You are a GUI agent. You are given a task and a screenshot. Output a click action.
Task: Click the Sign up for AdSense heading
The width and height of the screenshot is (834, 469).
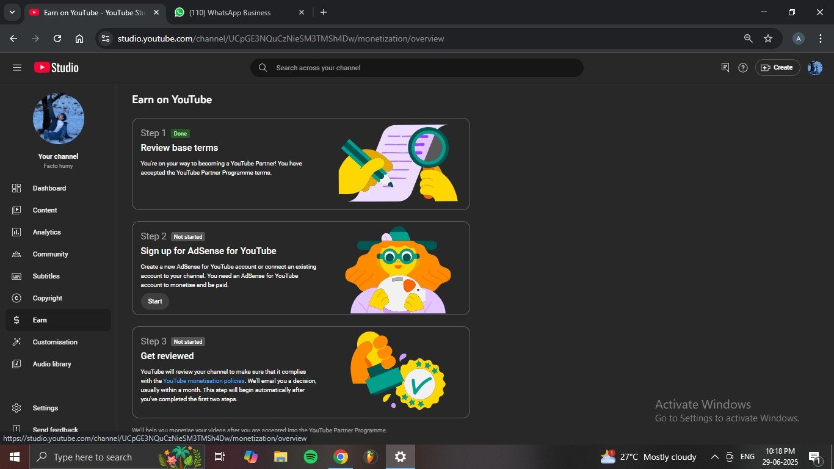click(208, 251)
